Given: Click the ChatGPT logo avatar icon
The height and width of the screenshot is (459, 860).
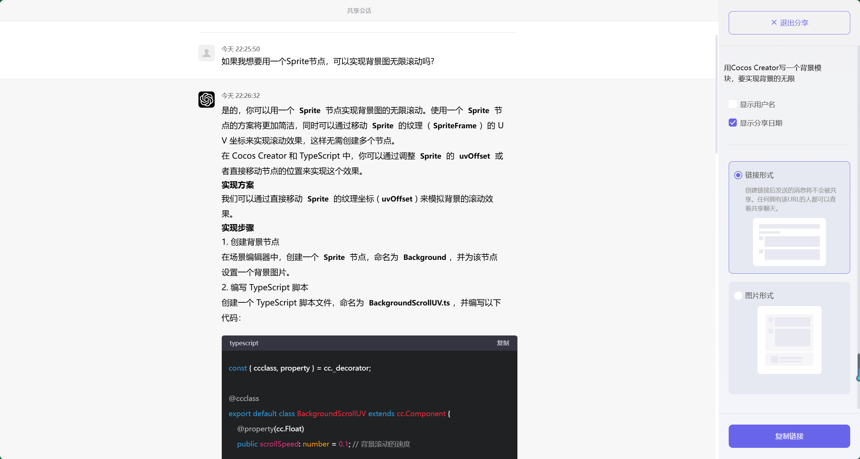Looking at the screenshot, I should click(x=206, y=100).
